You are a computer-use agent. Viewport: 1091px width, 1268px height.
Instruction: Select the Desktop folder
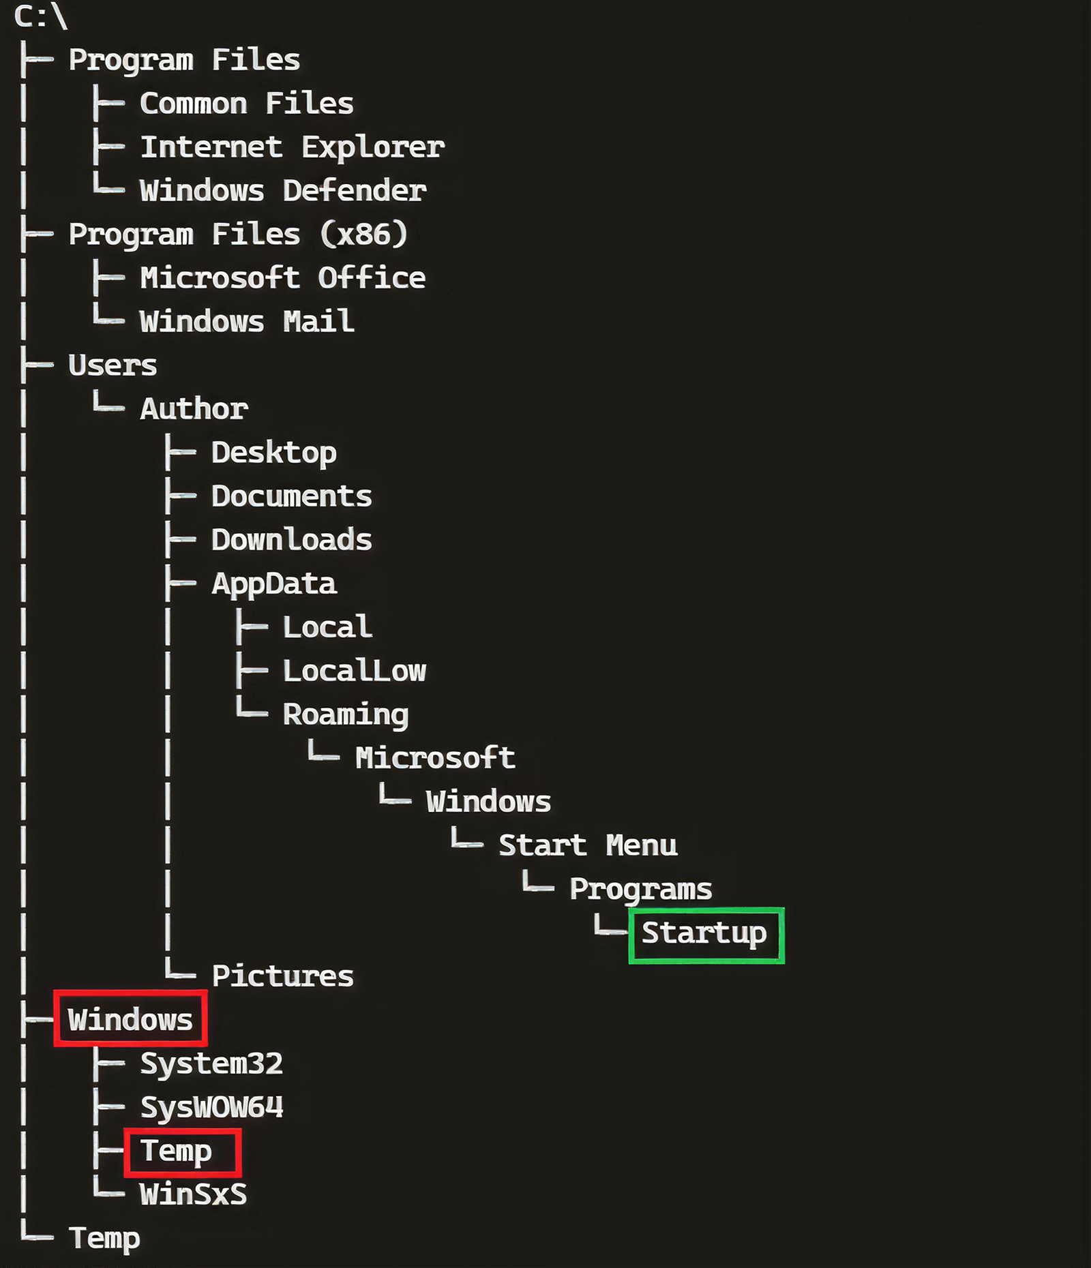point(273,453)
